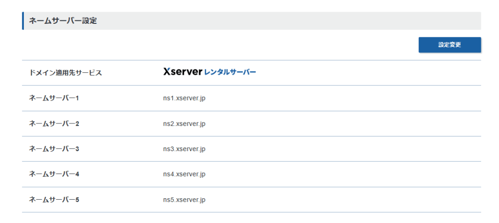This screenshot has height=223, width=499.
Task: Select the ネームサーバー3 label
Action: [x=54, y=149]
